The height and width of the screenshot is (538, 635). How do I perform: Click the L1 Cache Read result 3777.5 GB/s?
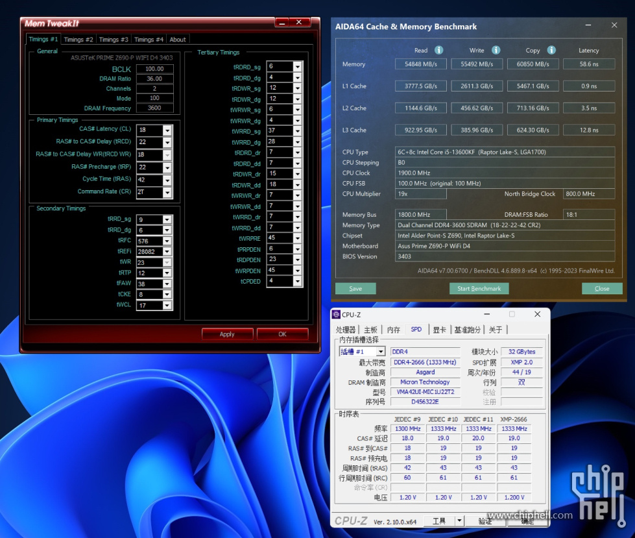point(421,86)
